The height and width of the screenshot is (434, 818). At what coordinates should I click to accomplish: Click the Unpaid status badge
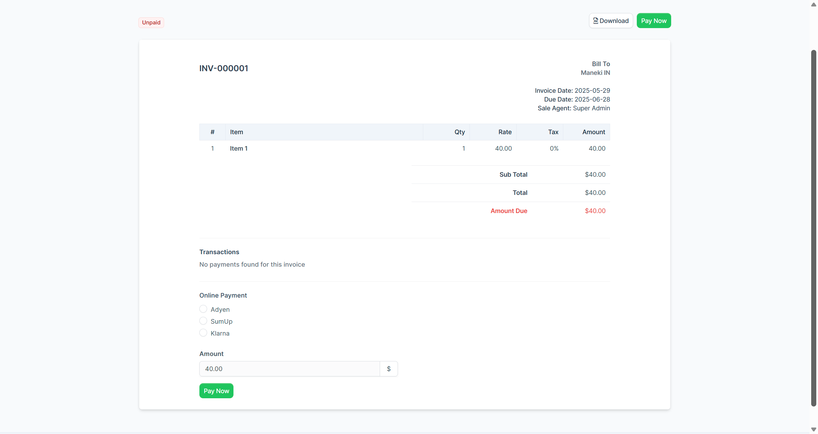tap(151, 22)
